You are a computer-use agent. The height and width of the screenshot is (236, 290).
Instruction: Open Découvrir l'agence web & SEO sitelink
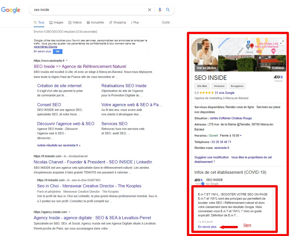pos(66,124)
